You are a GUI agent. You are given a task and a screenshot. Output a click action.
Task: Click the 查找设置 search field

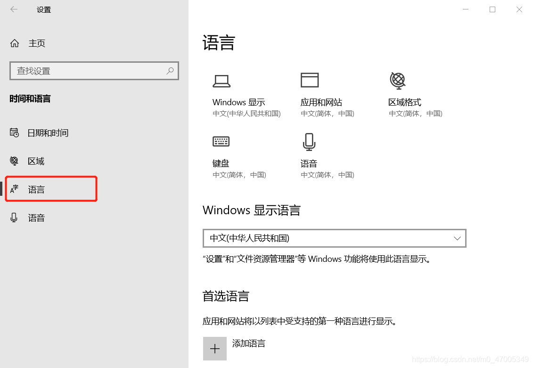(94, 71)
